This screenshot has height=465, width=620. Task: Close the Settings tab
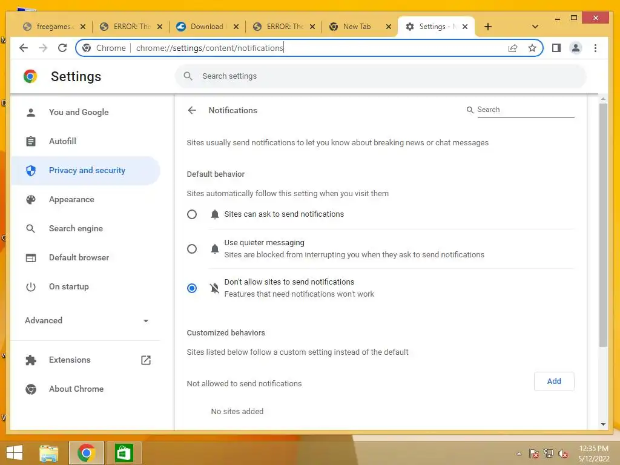465,27
